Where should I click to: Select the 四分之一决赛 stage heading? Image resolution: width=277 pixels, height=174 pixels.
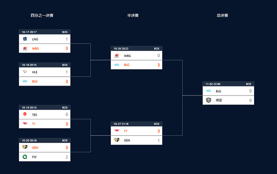click(42, 15)
